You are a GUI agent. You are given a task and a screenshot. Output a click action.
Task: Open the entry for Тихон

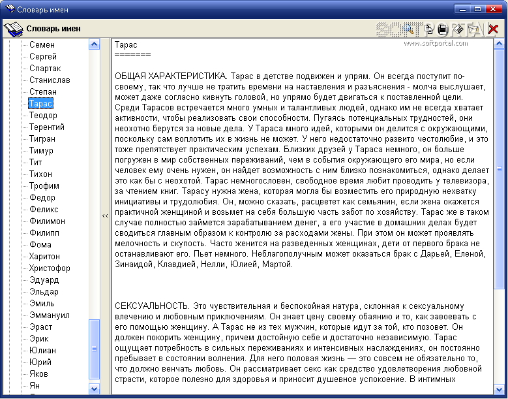point(40,174)
